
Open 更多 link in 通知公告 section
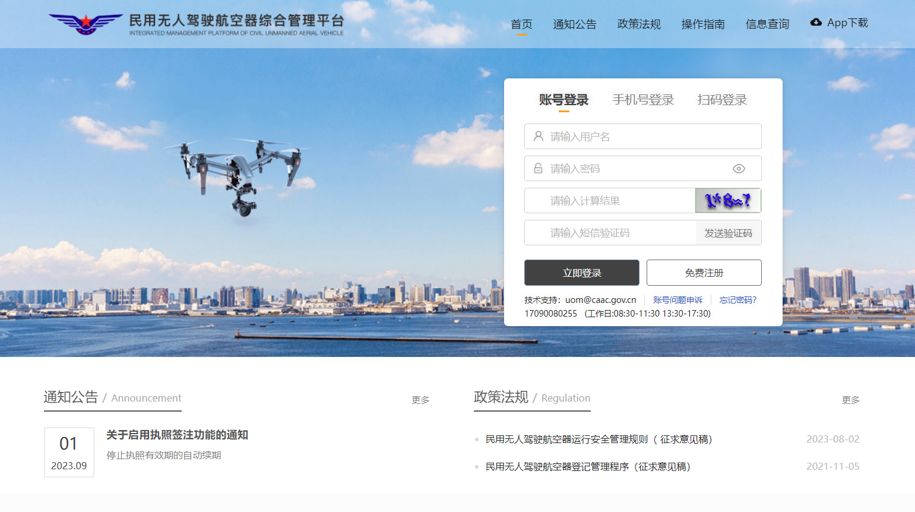point(420,400)
